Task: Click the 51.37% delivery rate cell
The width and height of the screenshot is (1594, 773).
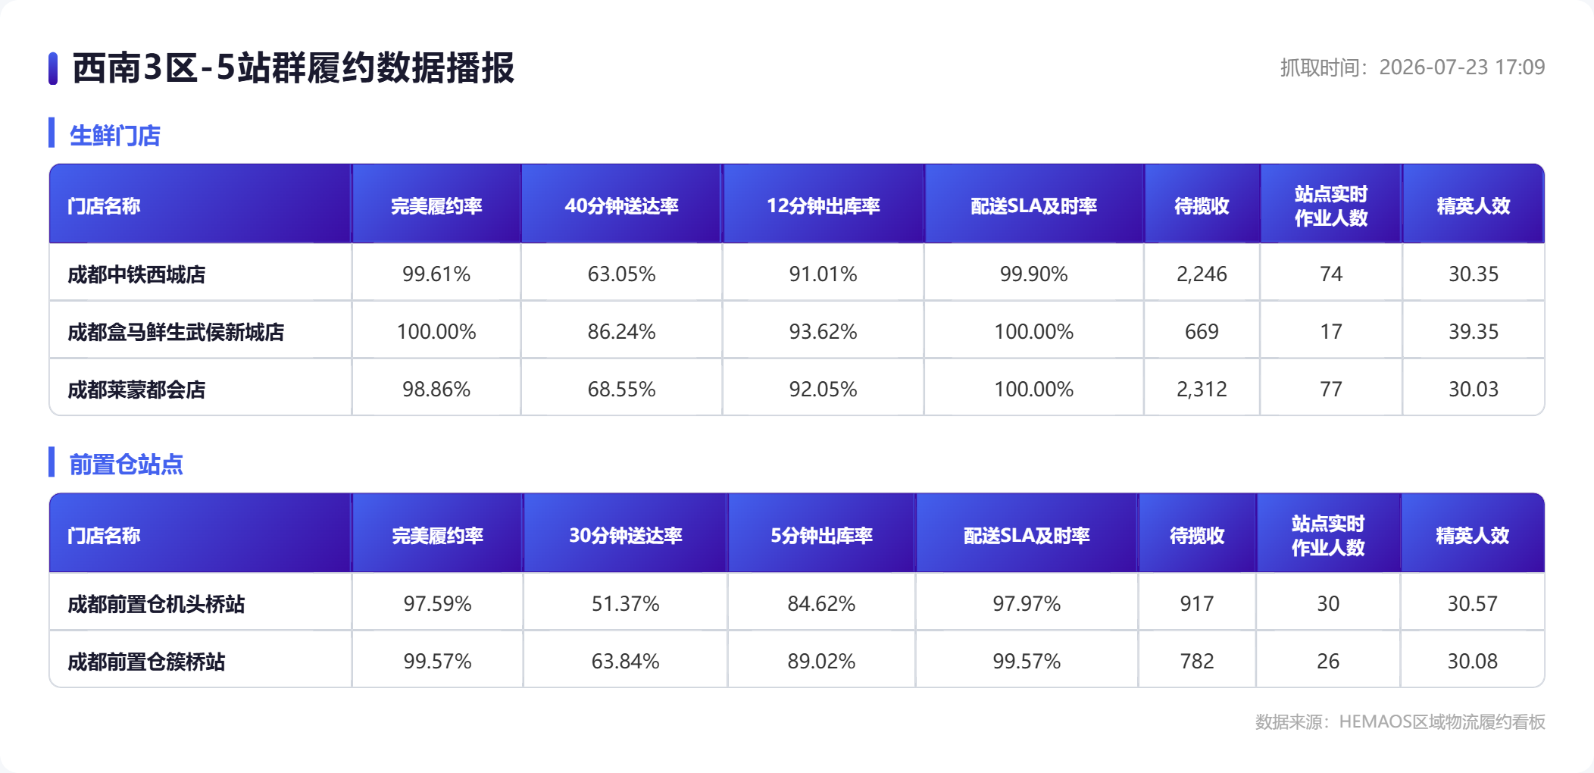Action: (x=625, y=604)
